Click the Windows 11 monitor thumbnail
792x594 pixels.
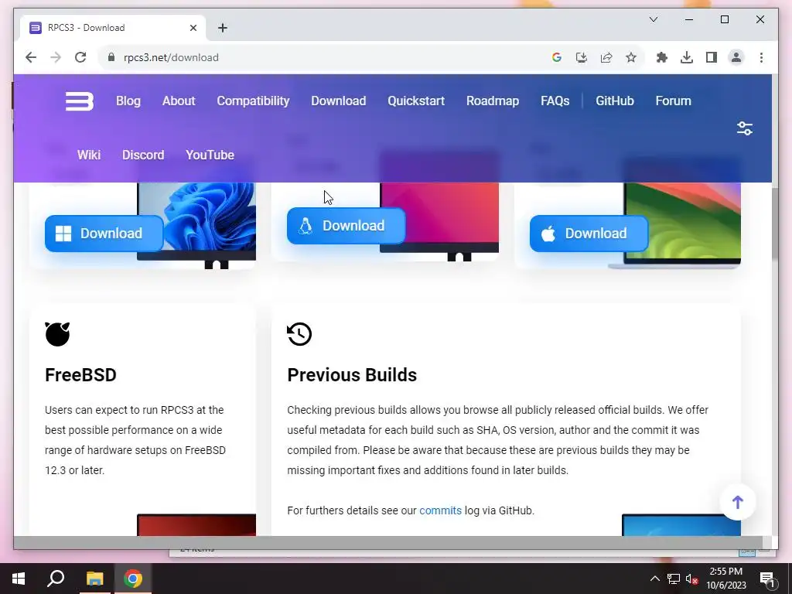(x=196, y=225)
